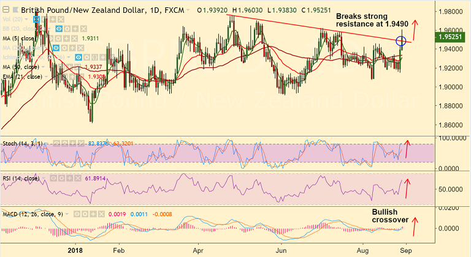The width and height of the screenshot is (471, 257).
Task: Open settings gear for the Stoch indicator
Action: 64,144
